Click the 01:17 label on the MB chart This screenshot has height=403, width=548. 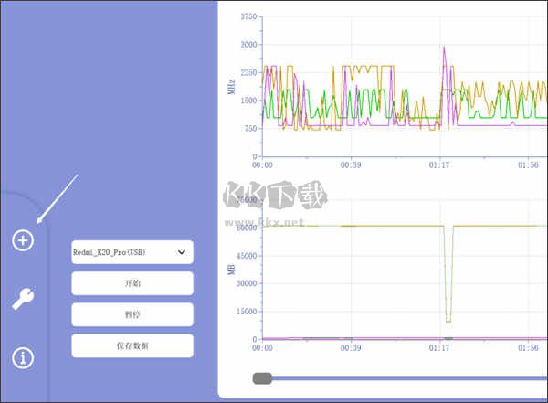pyautogui.click(x=439, y=348)
